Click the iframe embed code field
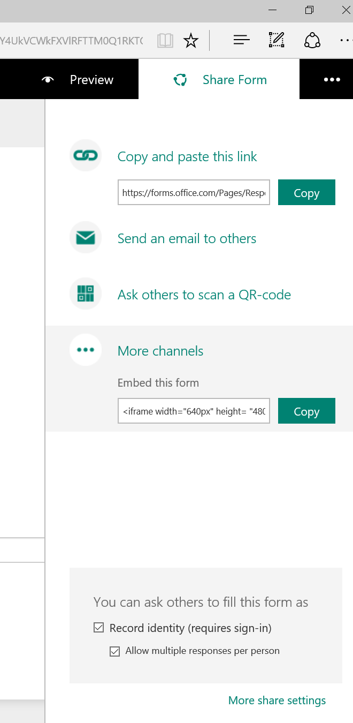 194,411
